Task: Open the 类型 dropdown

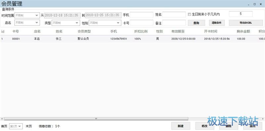Action: point(66,23)
